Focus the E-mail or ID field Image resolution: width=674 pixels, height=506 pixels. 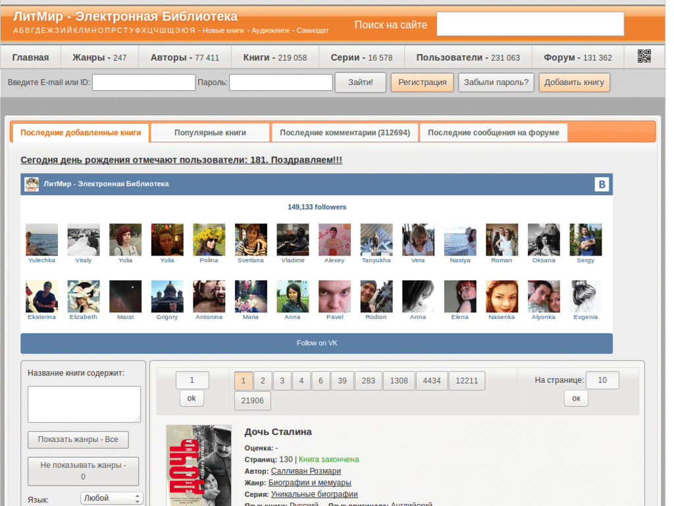(x=144, y=82)
